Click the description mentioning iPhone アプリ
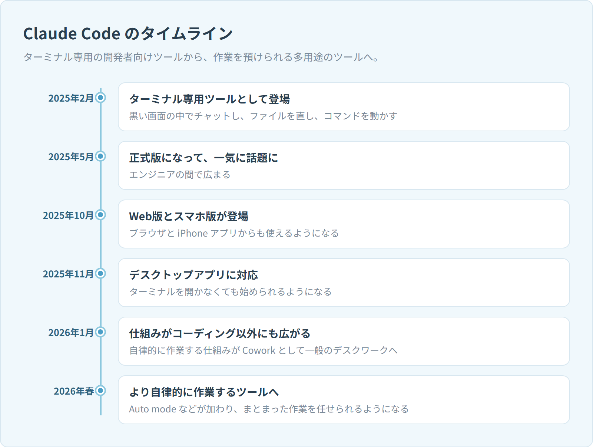This screenshot has width=593, height=448. tap(234, 233)
